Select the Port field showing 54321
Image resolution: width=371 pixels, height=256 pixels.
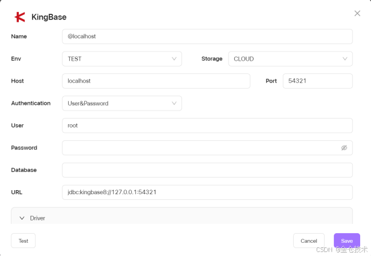[x=317, y=81]
